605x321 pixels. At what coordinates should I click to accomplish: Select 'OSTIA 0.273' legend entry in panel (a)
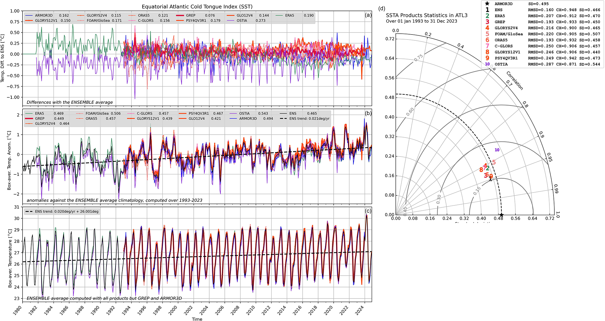tap(246, 21)
